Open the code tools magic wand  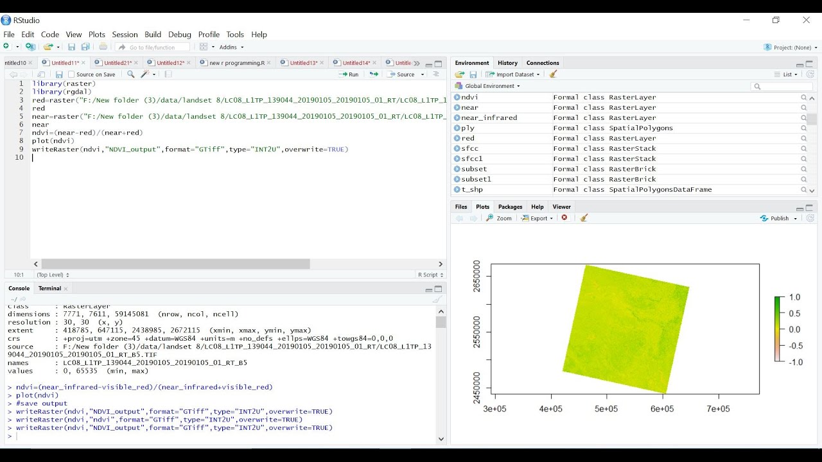point(145,74)
